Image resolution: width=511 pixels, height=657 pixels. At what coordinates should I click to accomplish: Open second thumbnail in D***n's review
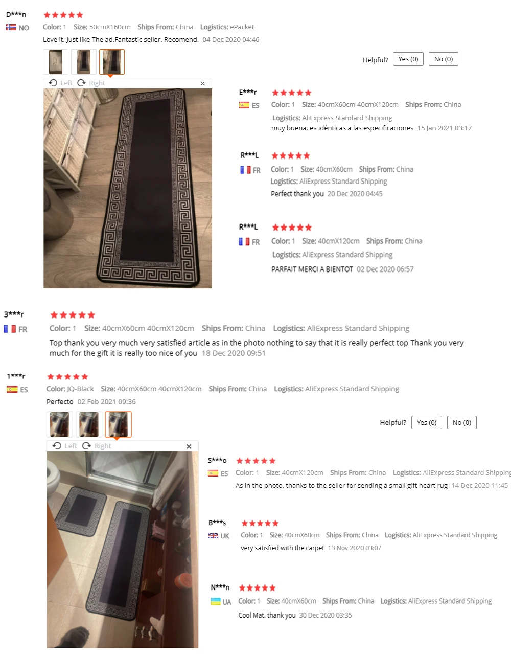click(x=84, y=62)
